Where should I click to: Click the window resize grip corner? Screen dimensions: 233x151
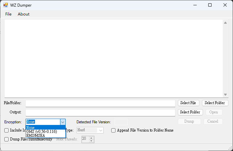(x=230, y=148)
